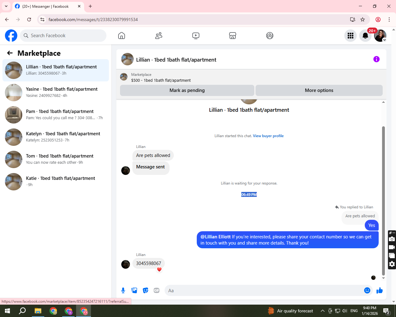This screenshot has height=317, width=396.
Task: Open the Marketplace storefront icon
Action: pos(233,36)
